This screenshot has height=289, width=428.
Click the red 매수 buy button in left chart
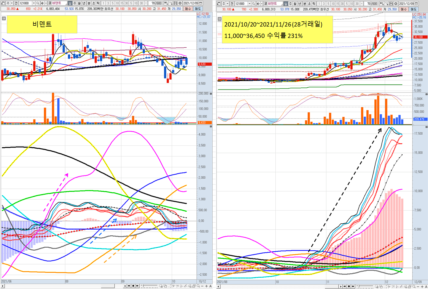click(x=188, y=9)
